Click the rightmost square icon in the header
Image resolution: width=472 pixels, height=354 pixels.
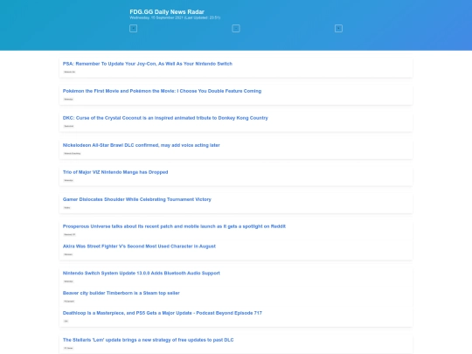coord(338,29)
